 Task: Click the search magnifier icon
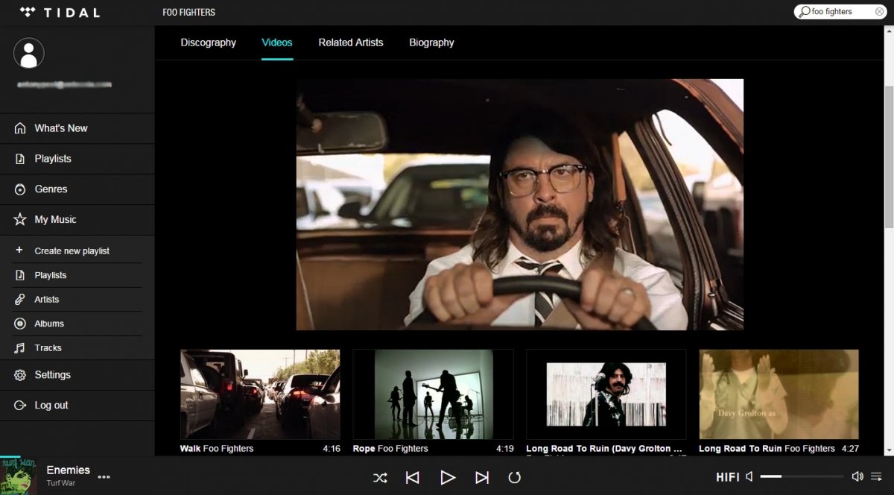point(804,12)
